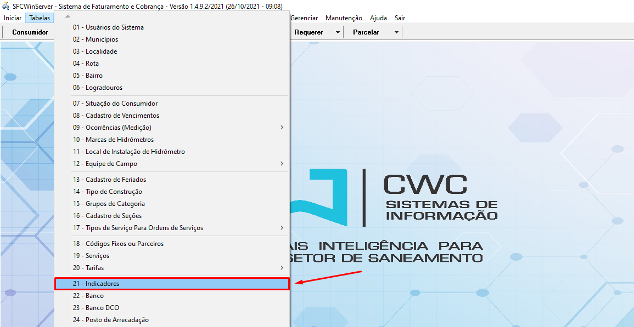Screen dimensions: 634x327
Task: Open the Manutenção menu
Action: pos(344,18)
